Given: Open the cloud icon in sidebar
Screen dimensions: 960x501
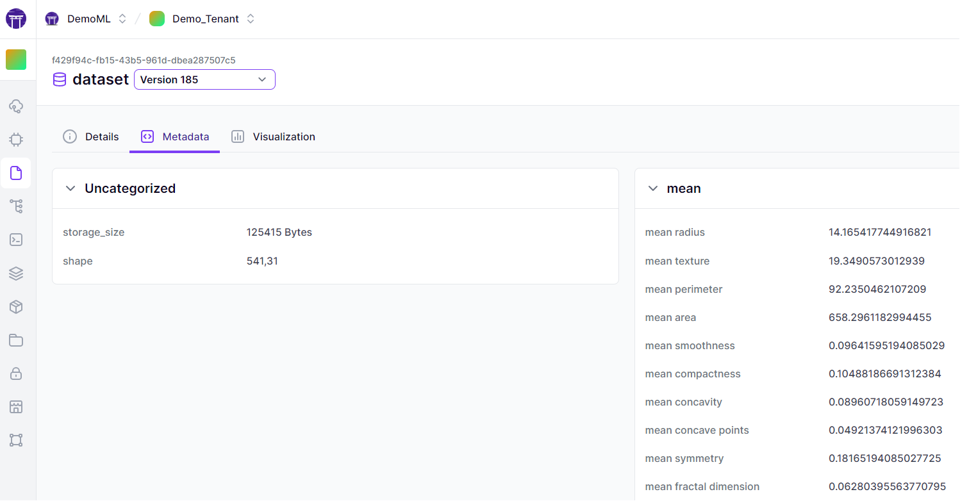Looking at the screenshot, I should (x=16, y=106).
